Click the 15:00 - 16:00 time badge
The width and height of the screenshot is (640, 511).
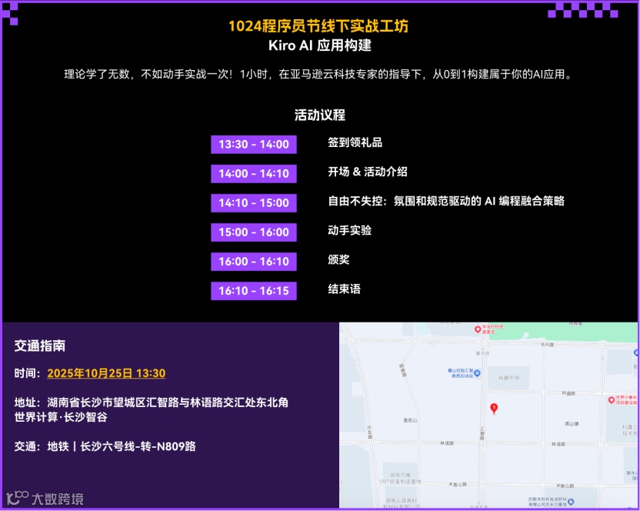coord(254,232)
